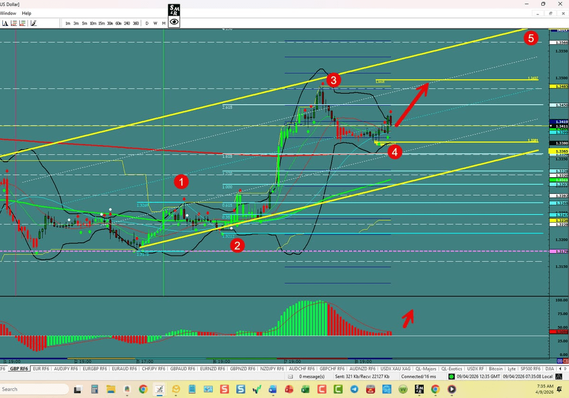
Task: Select the pencil drawing tool
Action: click(33, 22)
